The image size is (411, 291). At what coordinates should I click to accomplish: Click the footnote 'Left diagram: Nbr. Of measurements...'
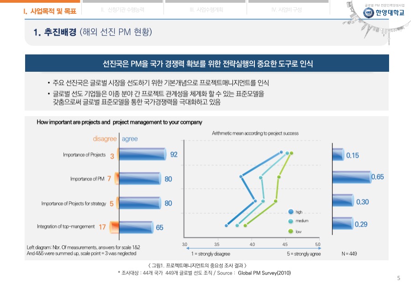point(84,250)
